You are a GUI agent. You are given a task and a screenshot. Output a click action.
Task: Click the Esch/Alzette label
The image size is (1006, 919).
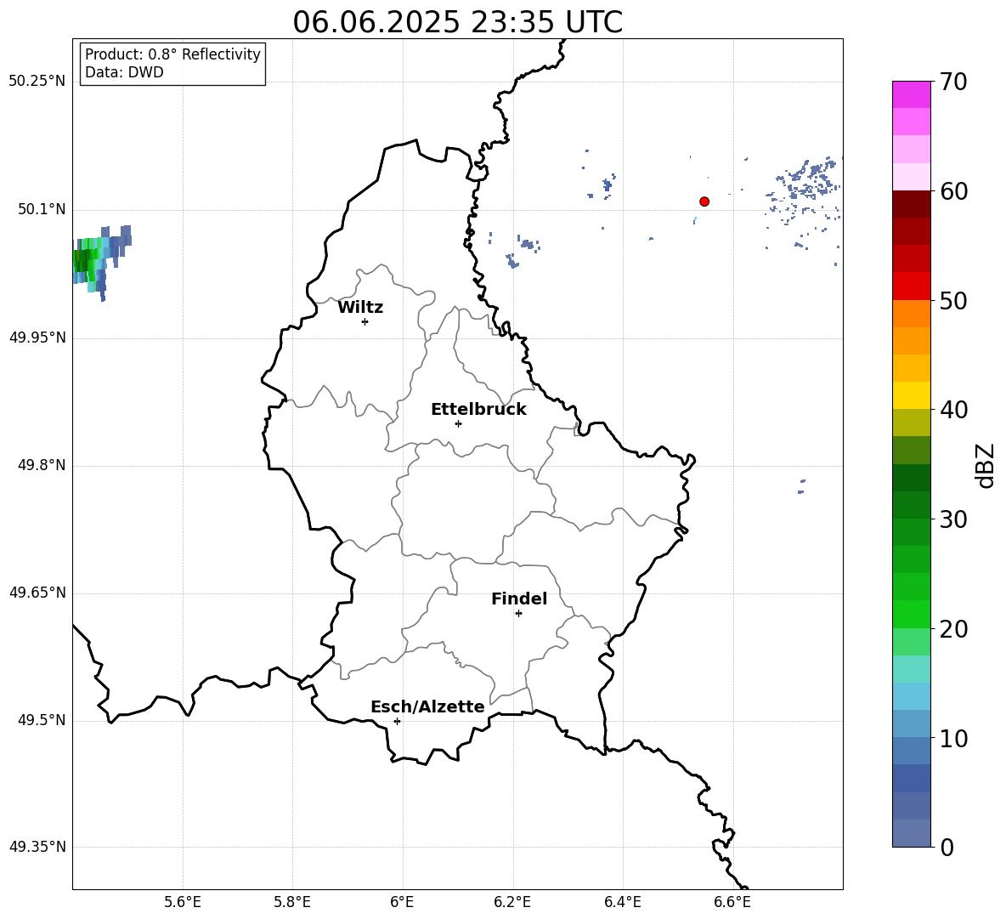click(x=427, y=707)
